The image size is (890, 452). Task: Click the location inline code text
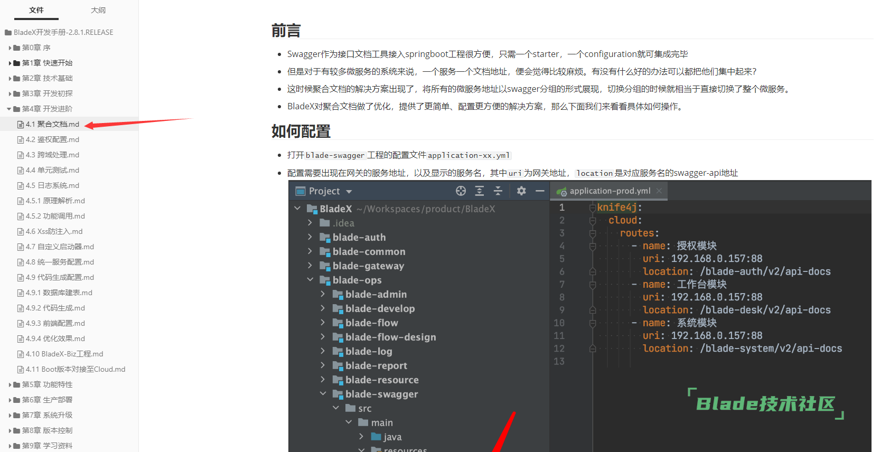pos(595,173)
